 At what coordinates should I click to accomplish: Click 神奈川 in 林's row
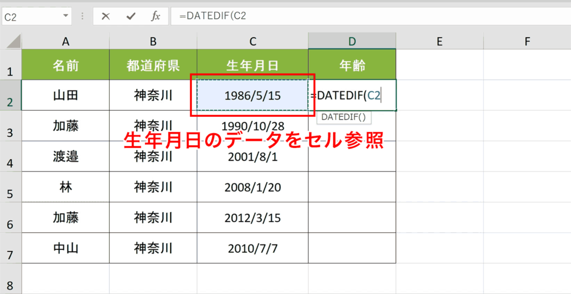(x=153, y=187)
